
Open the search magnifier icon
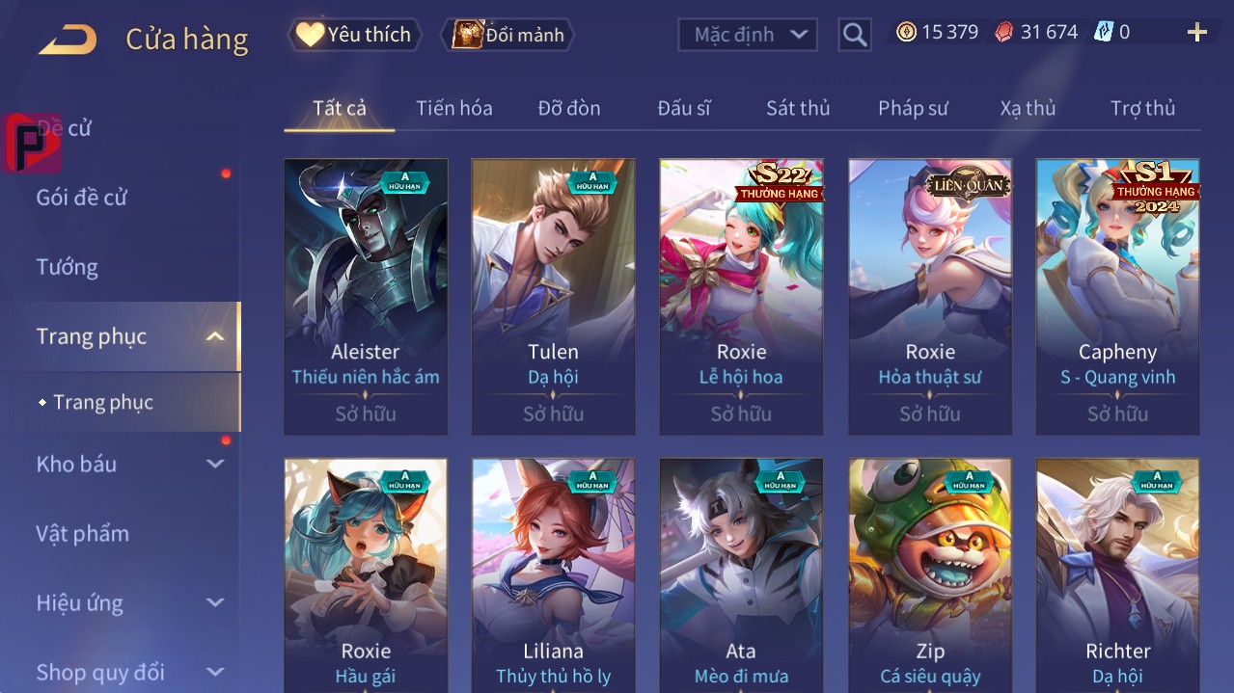854,35
